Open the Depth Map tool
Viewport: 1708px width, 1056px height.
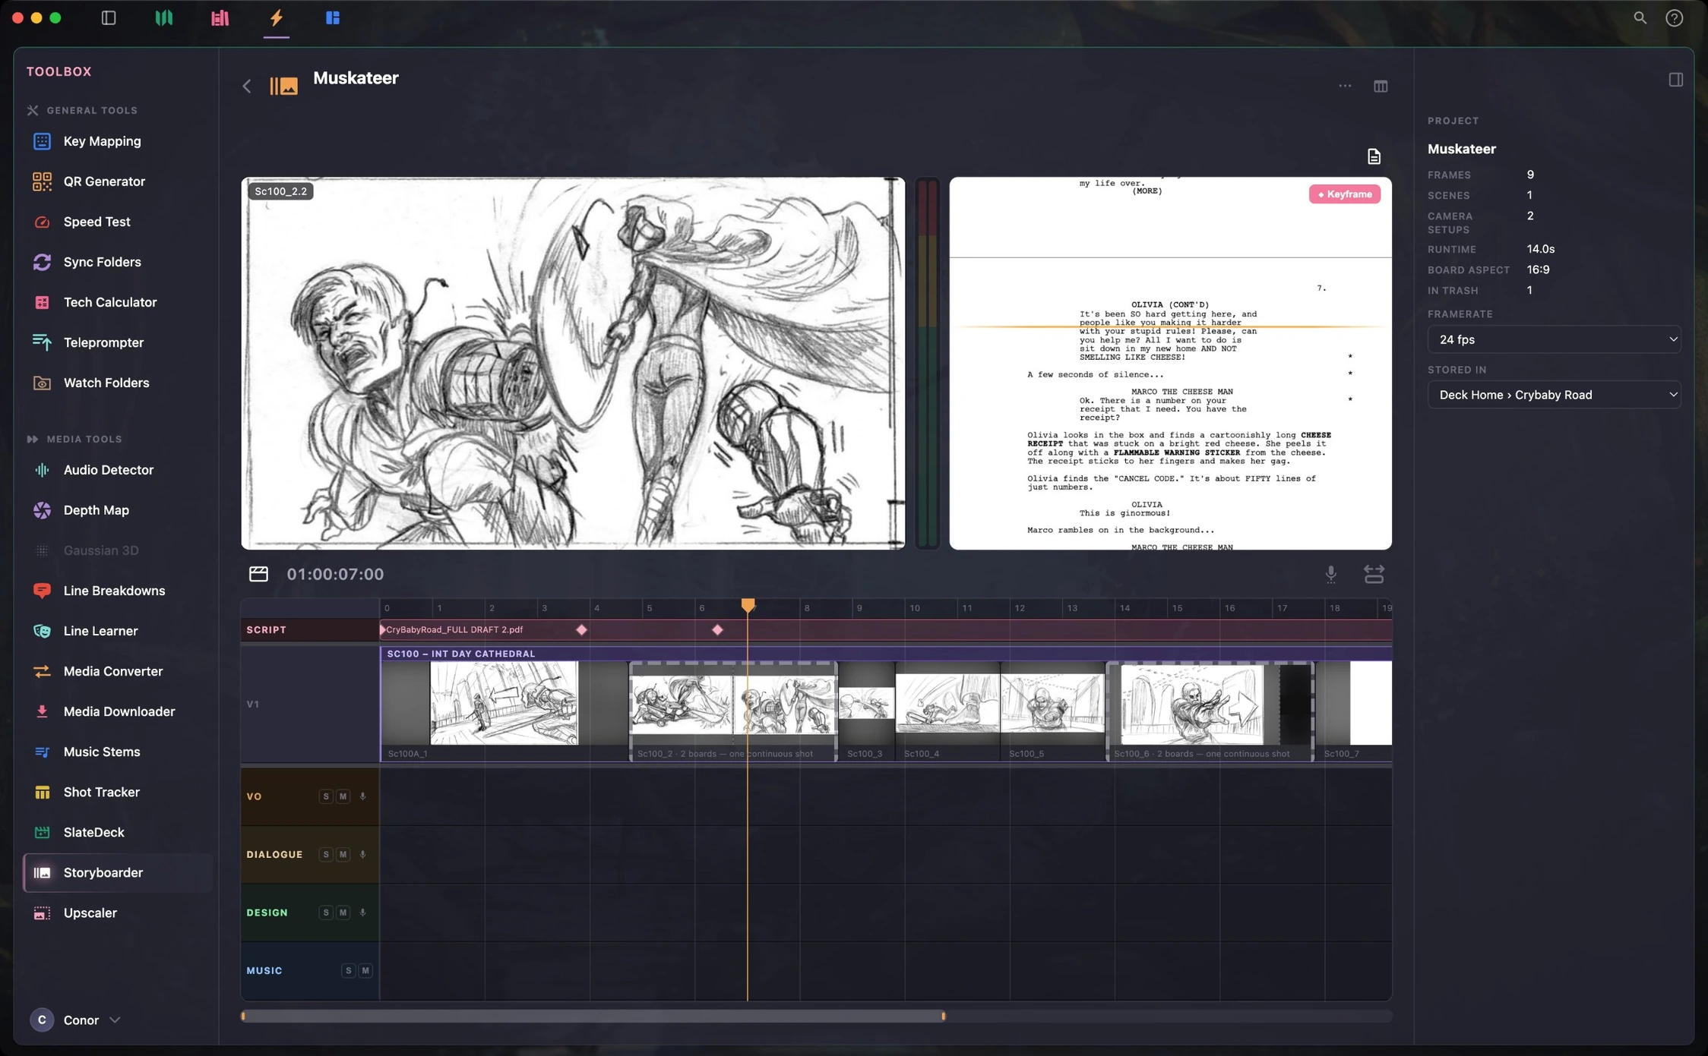click(x=118, y=510)
